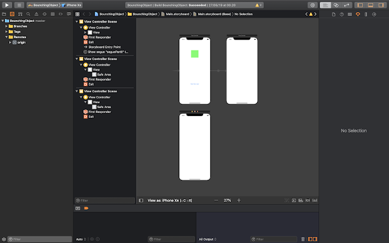Screen dimensions: 389x243
Task: Open the library button in toolbar
Action: (x=312, y=5)
